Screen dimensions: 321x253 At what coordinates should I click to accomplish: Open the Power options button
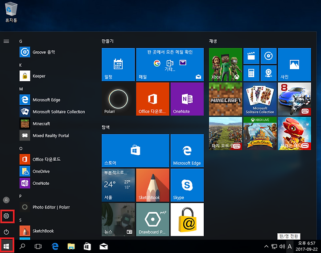click(x=6, y=232)
